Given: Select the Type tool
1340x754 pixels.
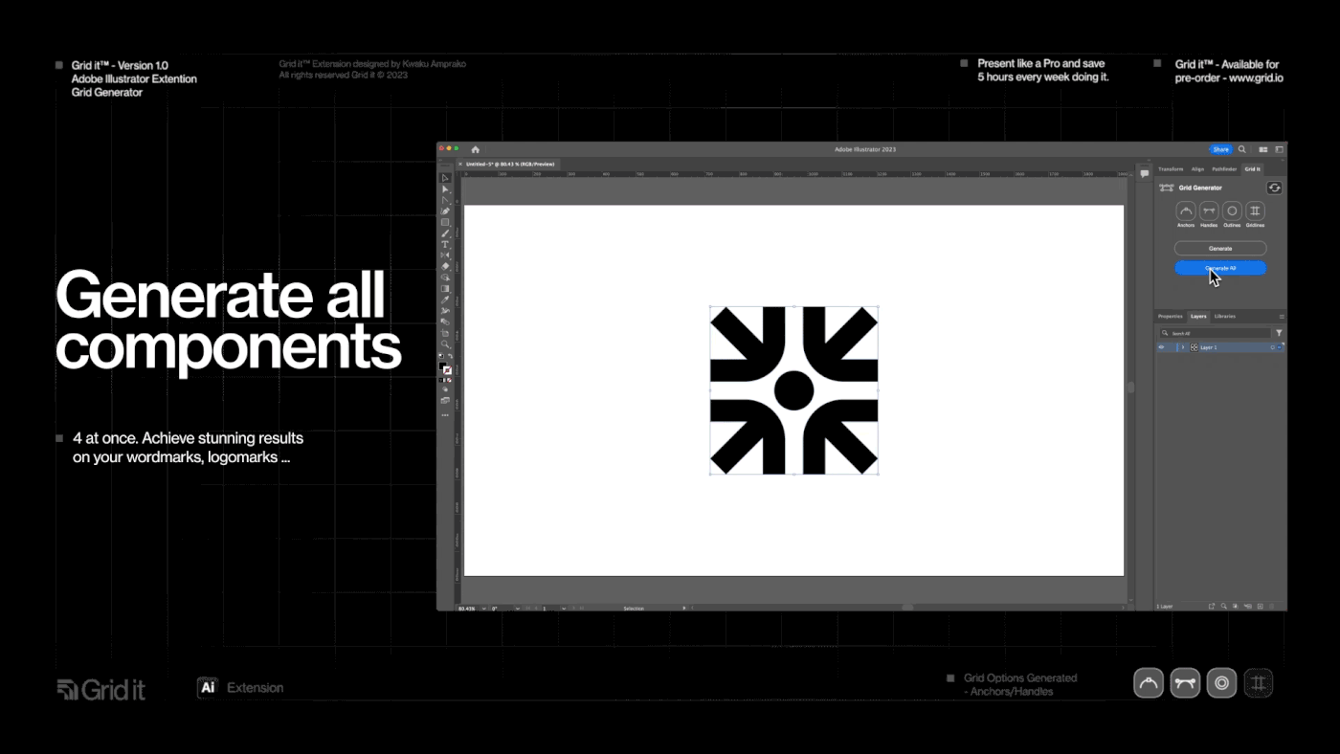Looking at the screenshot, I should click(x=445, y=245).
